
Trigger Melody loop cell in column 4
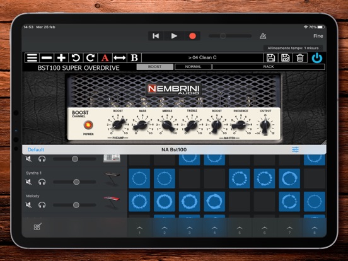coord(214,202)
